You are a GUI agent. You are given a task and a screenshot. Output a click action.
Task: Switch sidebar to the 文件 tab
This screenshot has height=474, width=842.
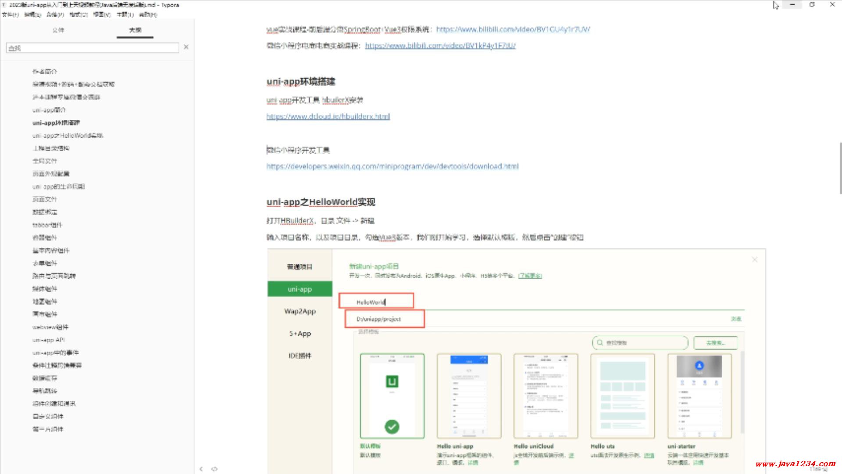(x=58, y=30)
